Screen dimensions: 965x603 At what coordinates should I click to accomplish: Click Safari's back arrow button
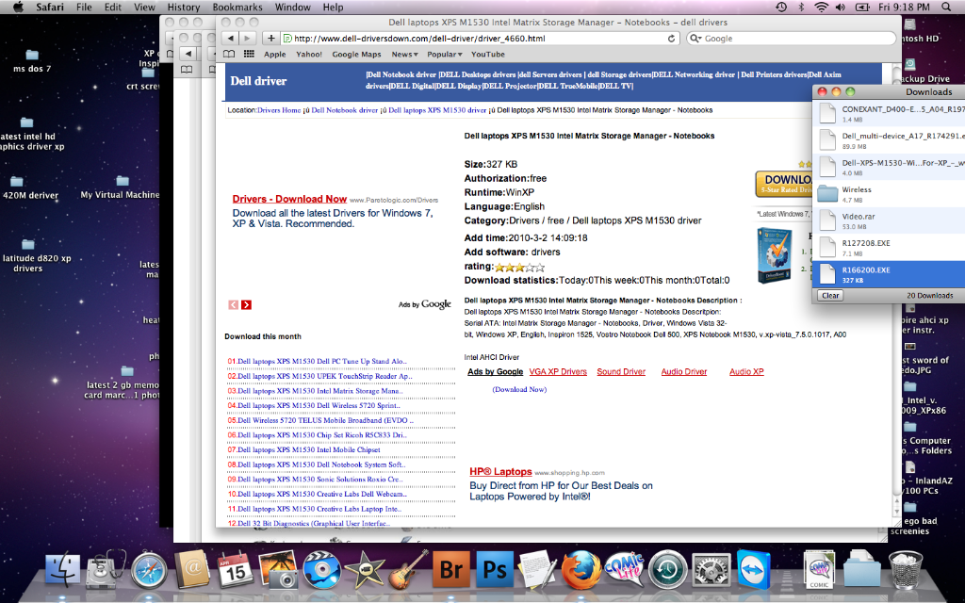pos(230,38)
